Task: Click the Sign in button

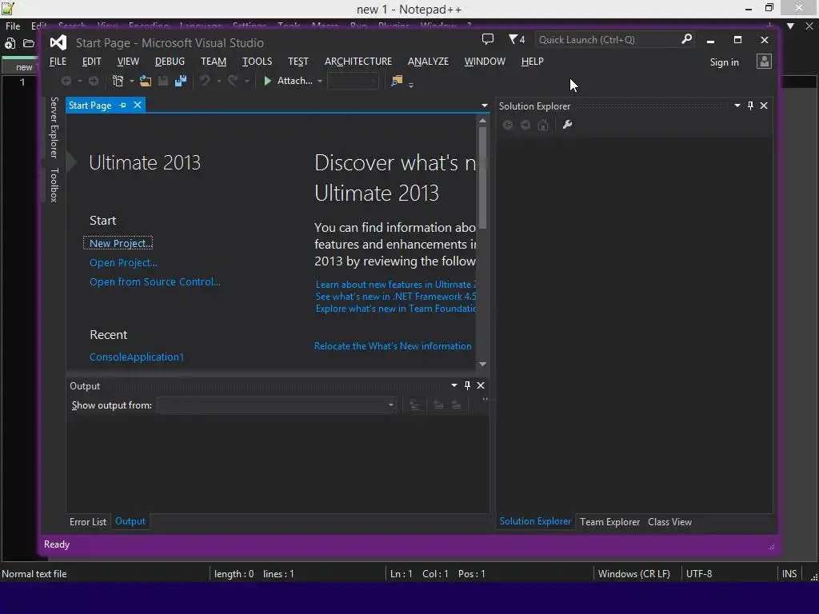Action: coord(724,62)
